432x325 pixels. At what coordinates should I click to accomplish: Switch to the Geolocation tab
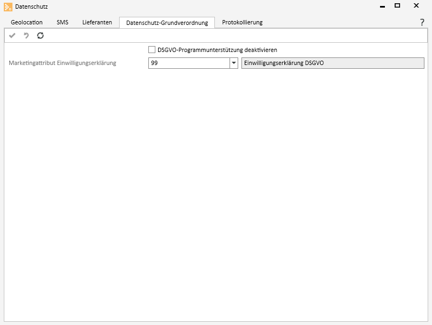(x=27, y=22)
